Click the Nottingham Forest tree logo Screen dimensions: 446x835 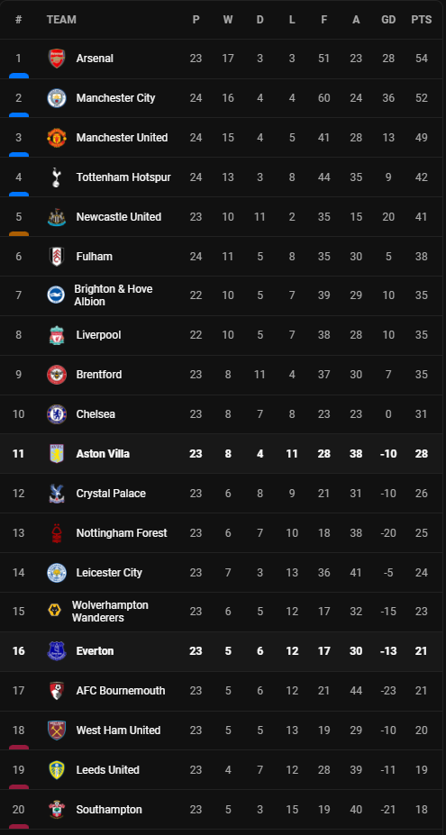click(x=57, y=533)
